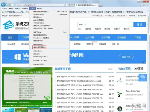Screen dimensions: 150x112
Task: Open the shield icon dropdown arrow
Action: point(13,5)
